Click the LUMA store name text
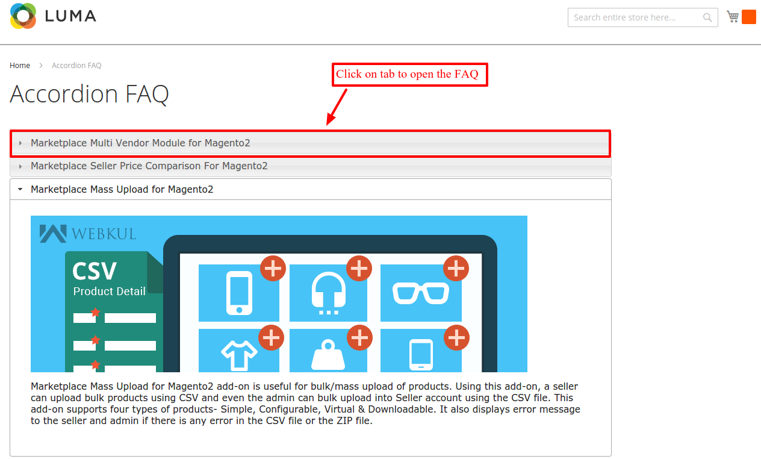Screen dimensions: 761x459 pos(70,16)
